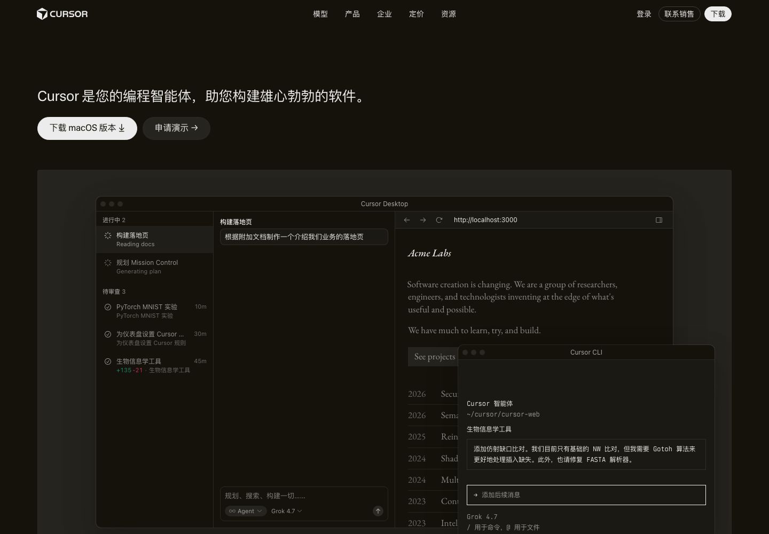The height and width of the screenshot is (534, 769).
Task: Click the 规划、搜索、构建一切 chat input
Action: [x=304, y=496]
